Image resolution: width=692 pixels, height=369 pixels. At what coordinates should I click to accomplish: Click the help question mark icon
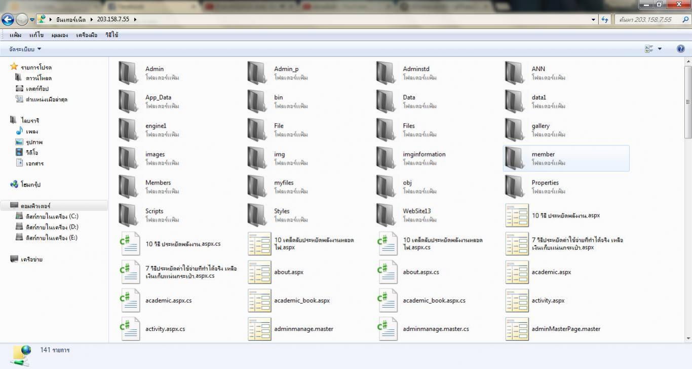(681, 49)
